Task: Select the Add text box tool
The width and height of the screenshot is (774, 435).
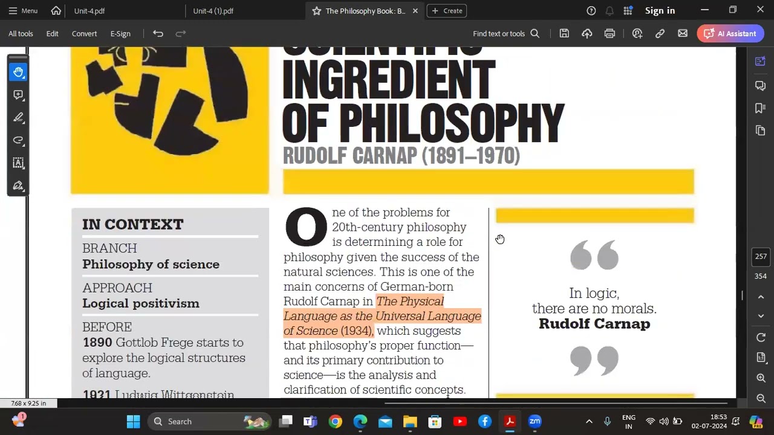Action: 18,163
